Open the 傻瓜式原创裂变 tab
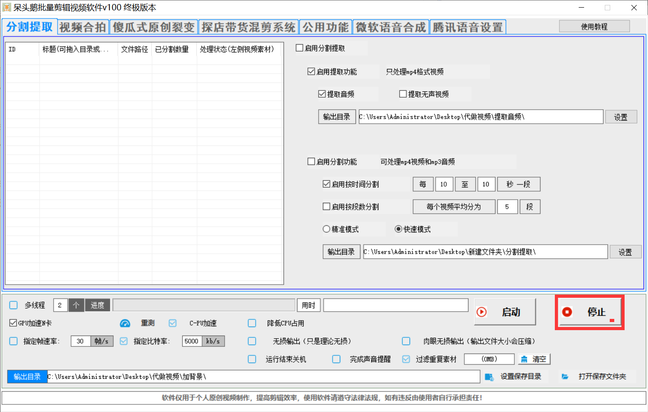648x412 pixels. tap(153, 27)
